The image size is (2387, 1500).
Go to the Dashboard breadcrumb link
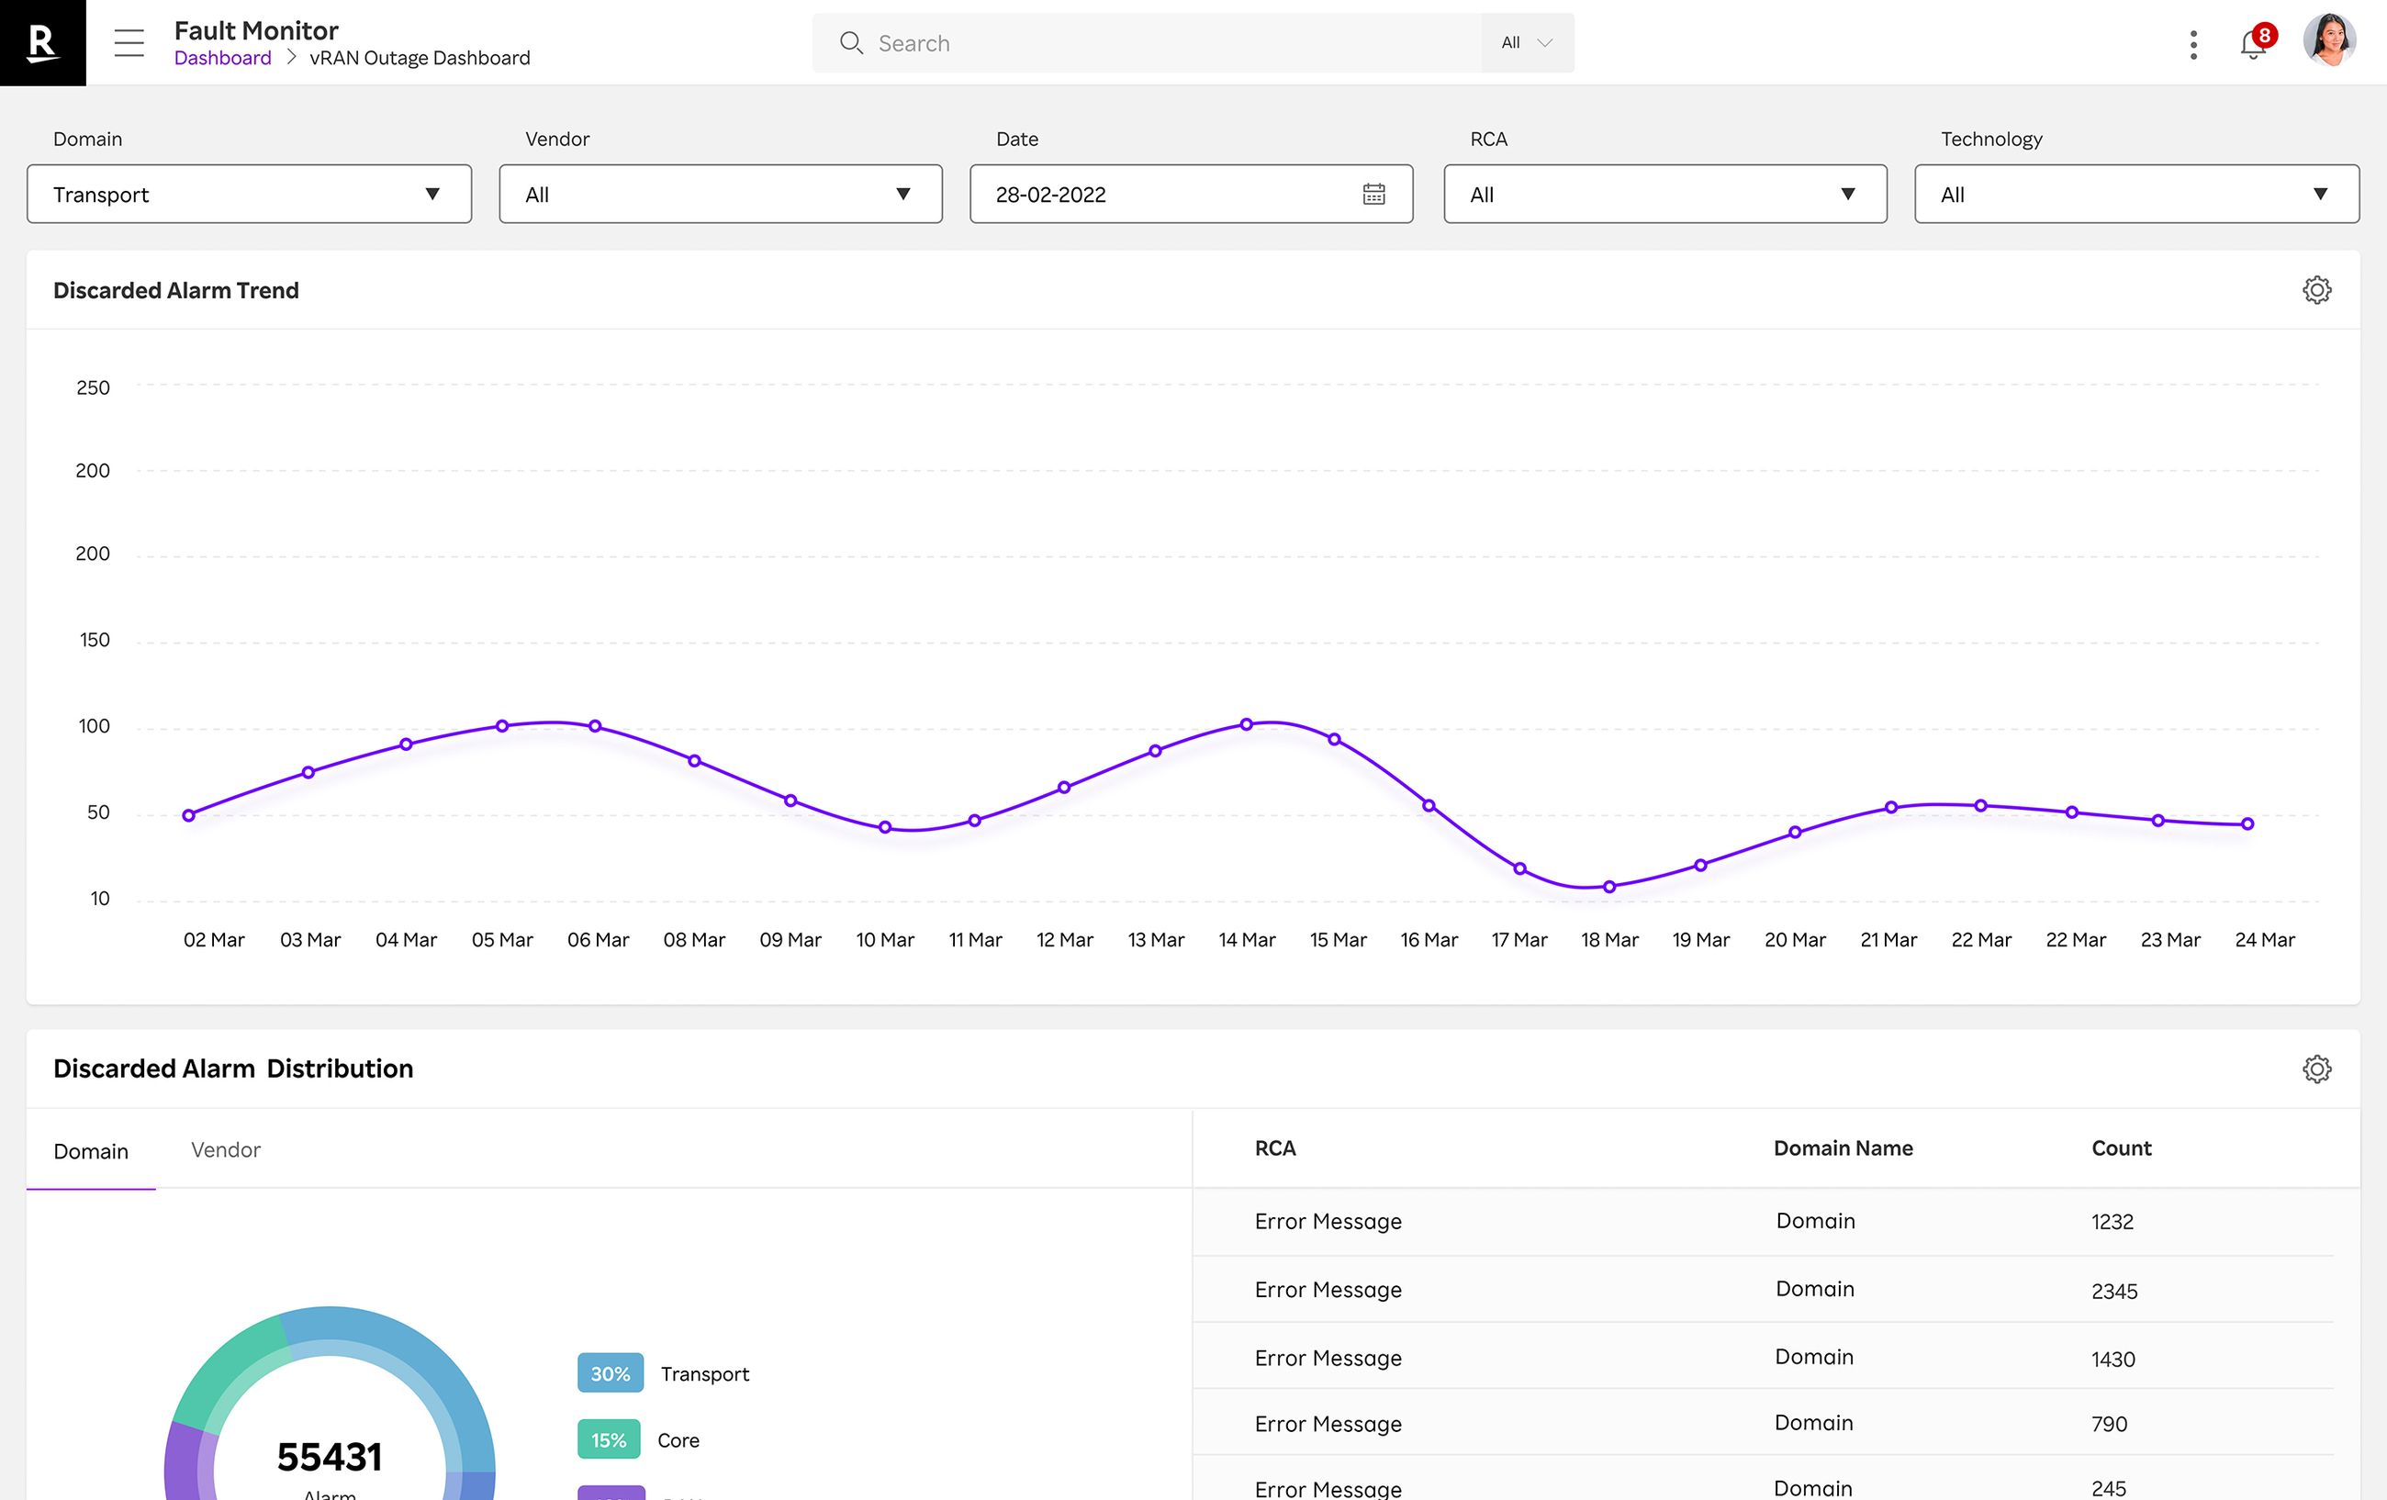point(223,59)
